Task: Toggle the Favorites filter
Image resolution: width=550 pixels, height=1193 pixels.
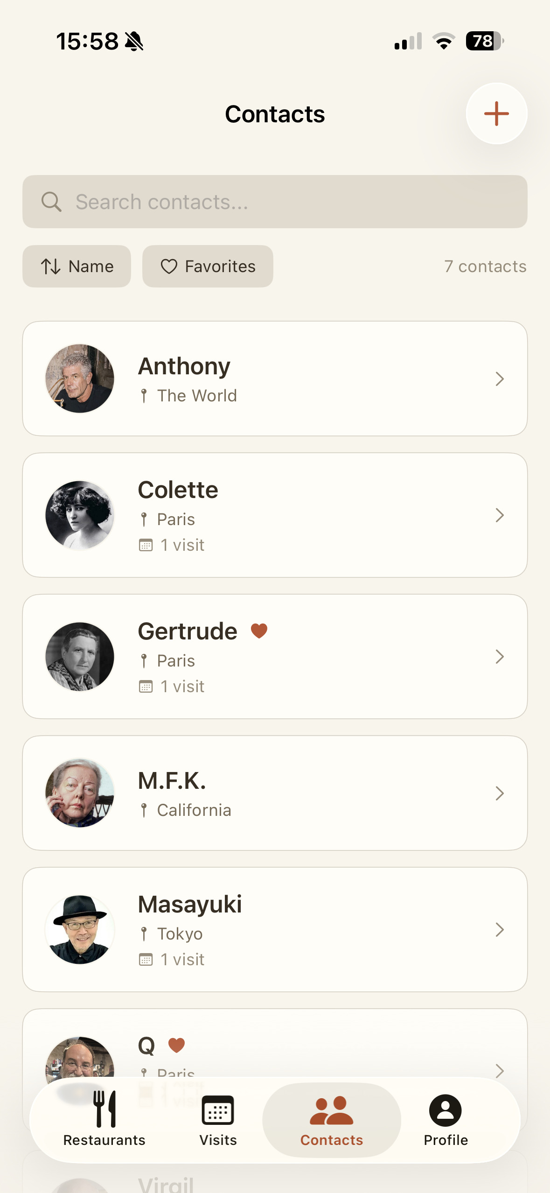Action: pyautogui.click(x=207, y=266)
